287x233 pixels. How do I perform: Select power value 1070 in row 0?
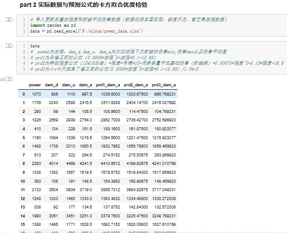pyautogui.click(x=36, y=94)
